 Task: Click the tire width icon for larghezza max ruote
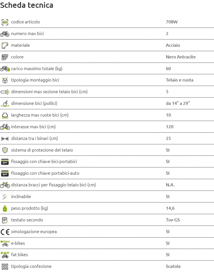[5, 115]
